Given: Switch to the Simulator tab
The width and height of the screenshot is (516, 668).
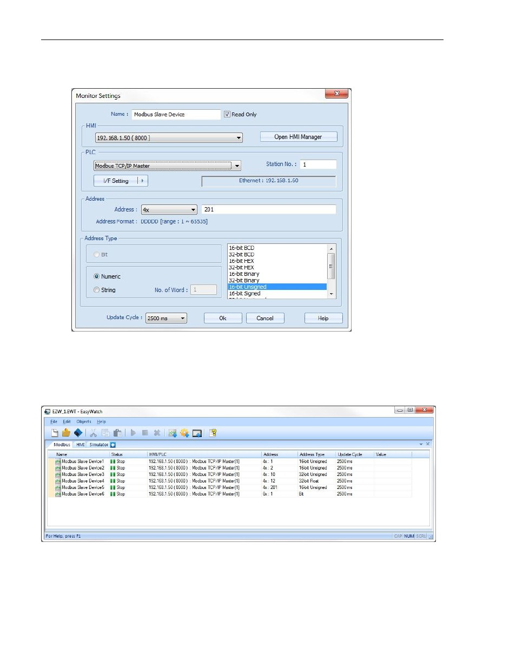Looking at the screenshot, I should click(99, 445).
